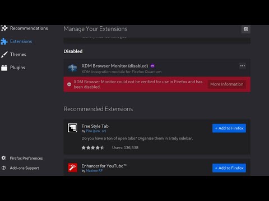This screenshot has height=201, width=269.
Task: Open the Maxime RF author link
Action: (94, 171)
